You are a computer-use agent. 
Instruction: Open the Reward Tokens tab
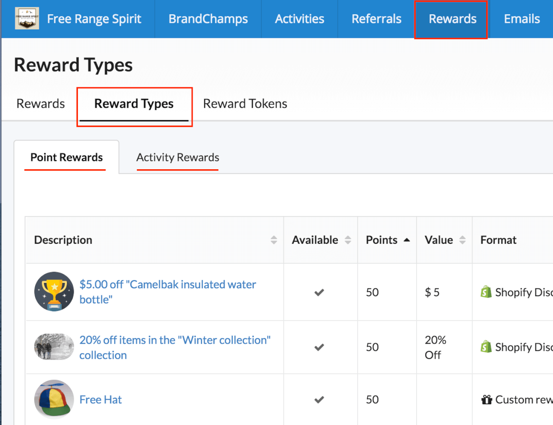pos(245,103)
